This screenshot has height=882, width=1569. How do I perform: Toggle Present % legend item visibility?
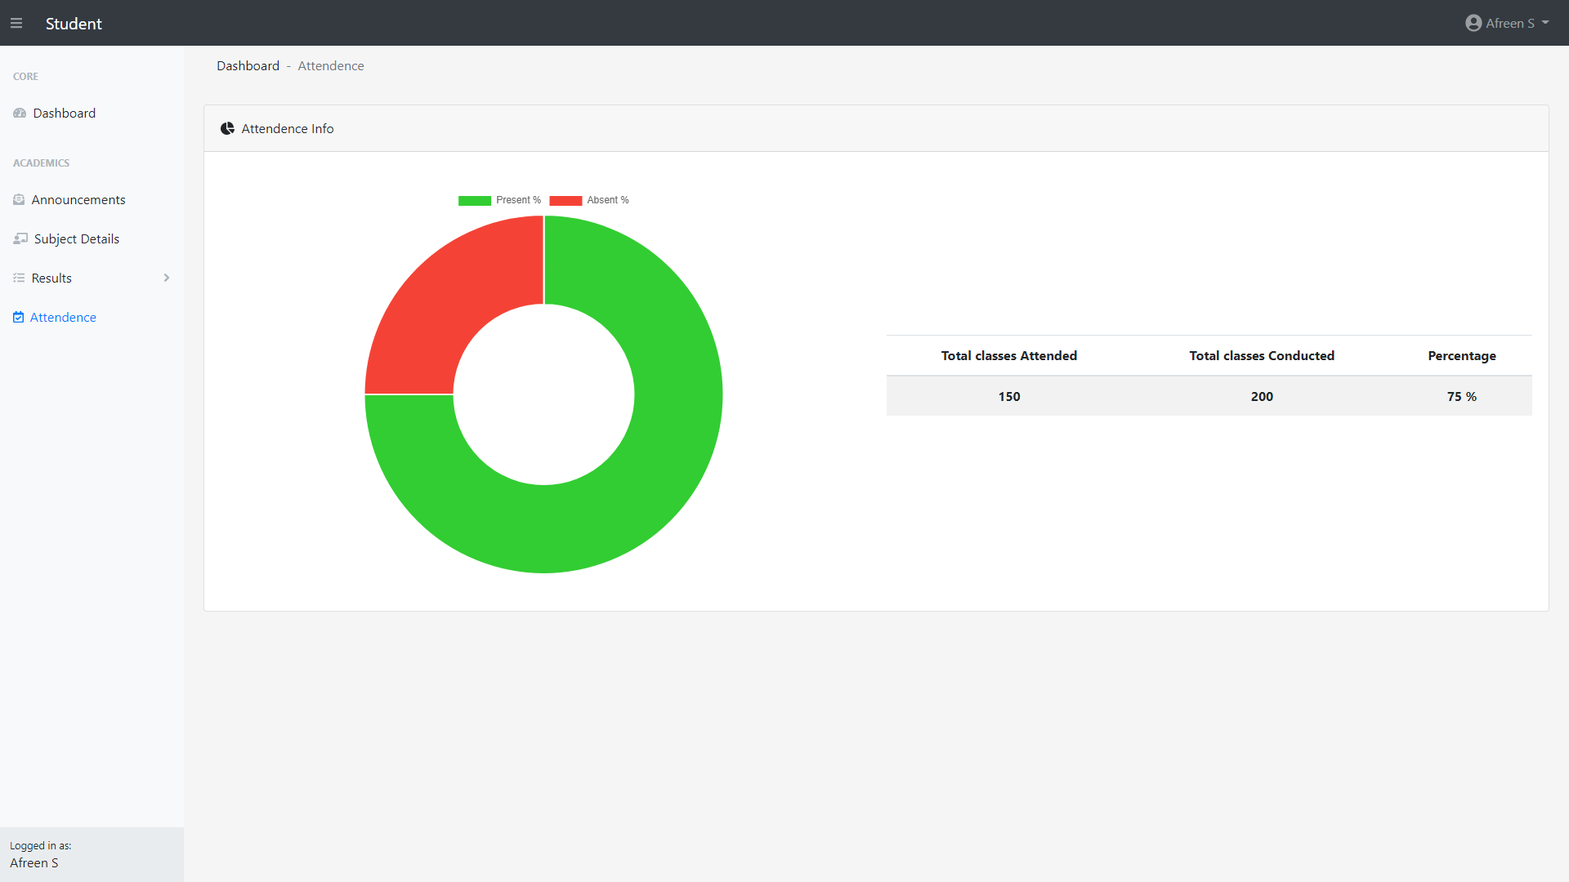(x=499, y=200)
